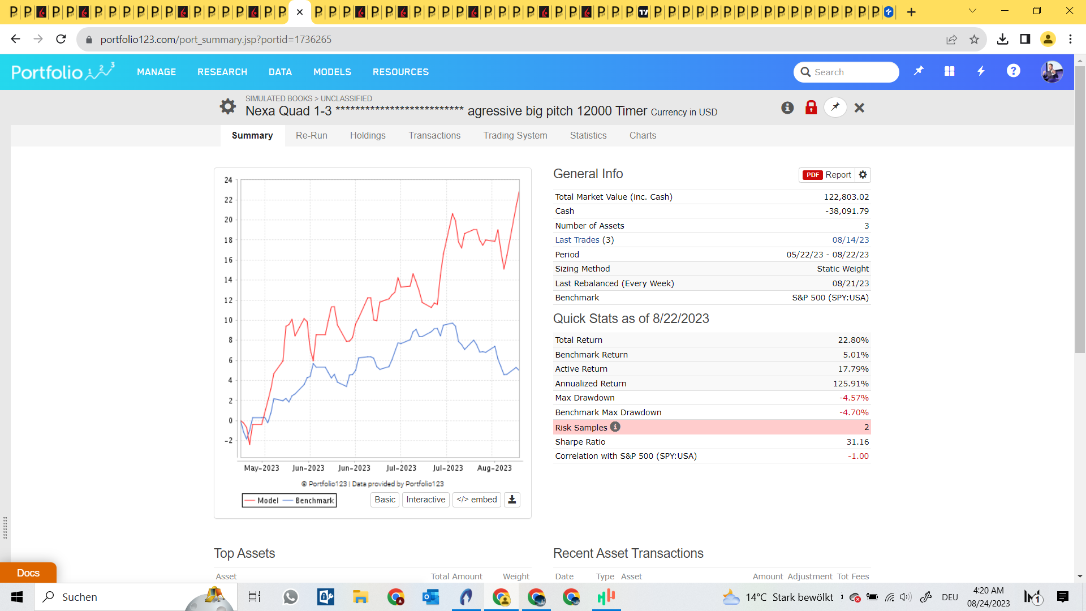Pin this portfolio using round pin button
Screen dimensions: 1086x611
click(x=835, y=107)
